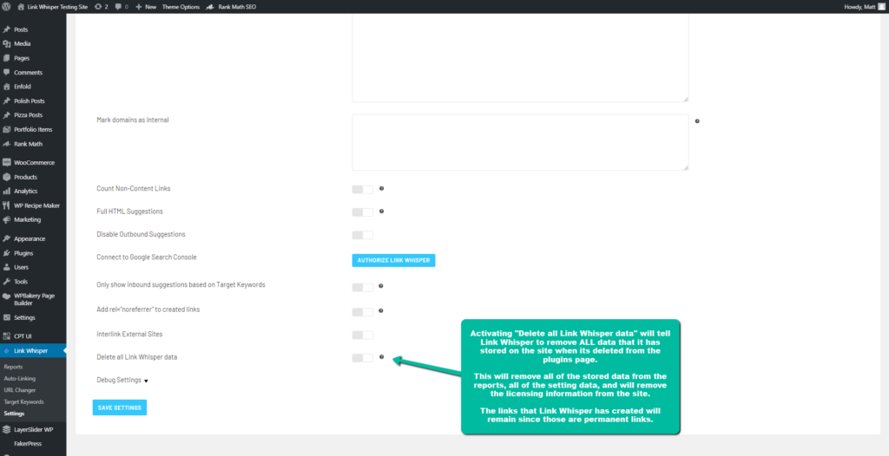Click the Mark domains as internal textarea

(520, 142)
